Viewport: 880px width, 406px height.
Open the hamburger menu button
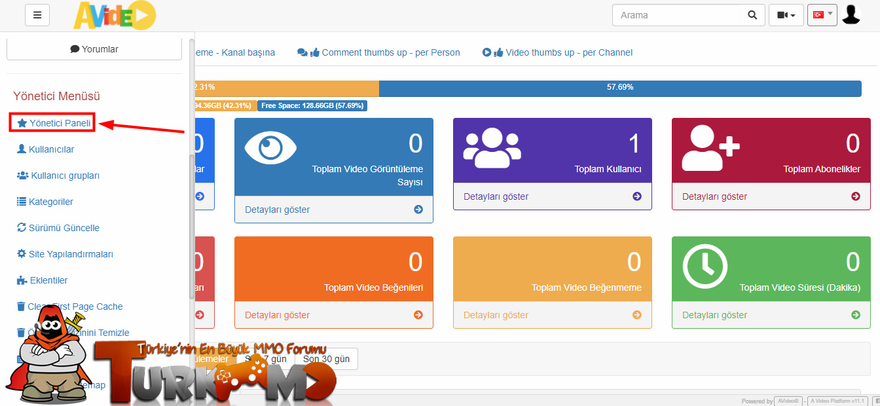(37, 15)
